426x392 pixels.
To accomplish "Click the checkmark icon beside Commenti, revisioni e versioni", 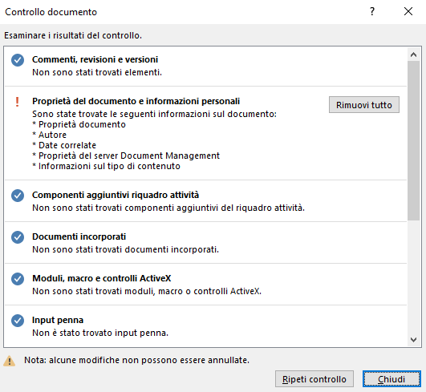I will (18, 60).
